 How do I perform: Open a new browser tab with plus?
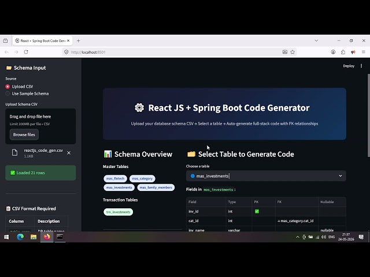click(79, 41)
